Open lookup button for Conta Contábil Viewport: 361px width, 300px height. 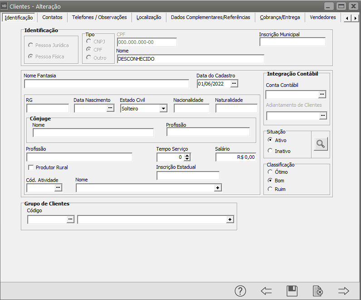coord(322,95)
